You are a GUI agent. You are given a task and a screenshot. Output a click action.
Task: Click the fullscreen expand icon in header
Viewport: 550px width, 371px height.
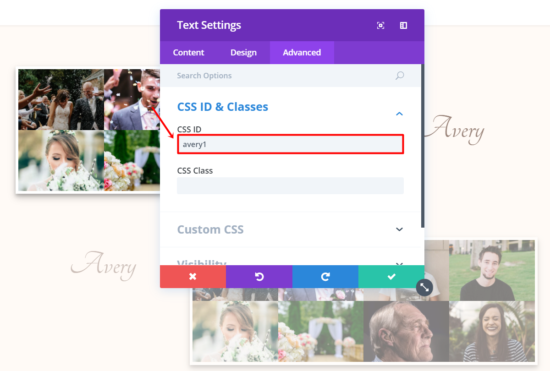pos(380,26)
